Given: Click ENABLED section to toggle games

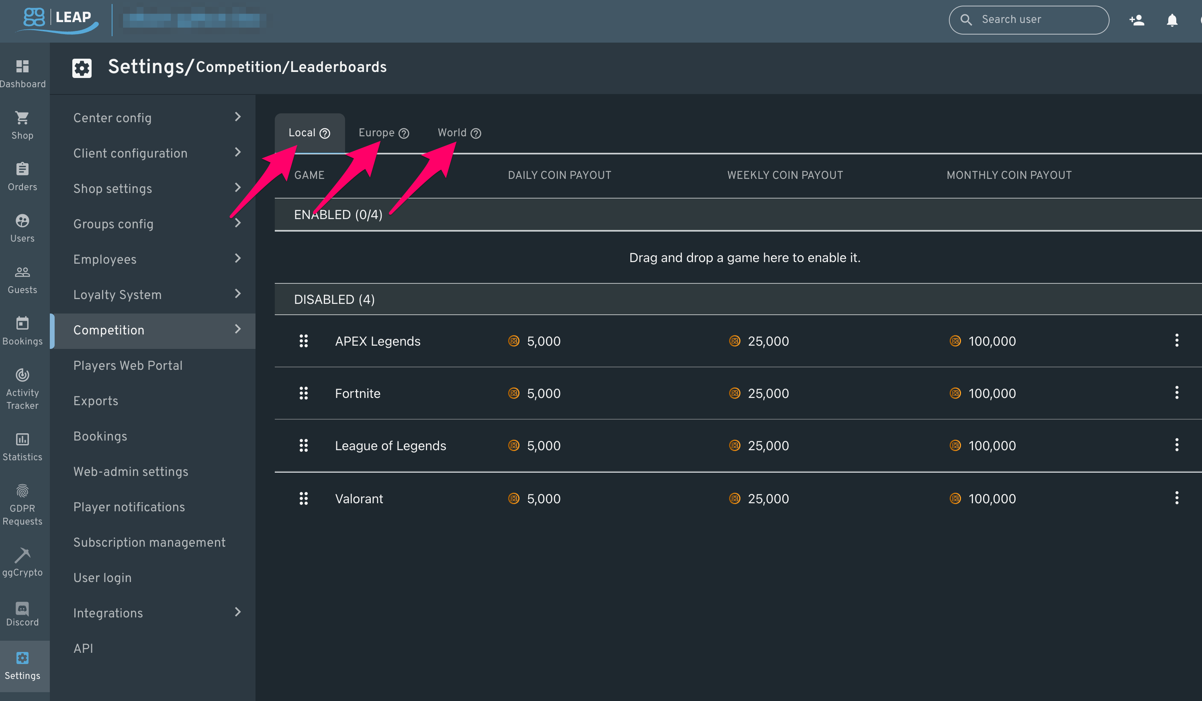Looking at the screenshot, I should point(338,215).
